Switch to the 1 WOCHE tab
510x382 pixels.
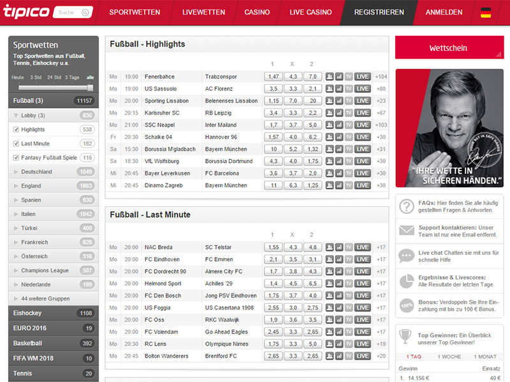click(x=449, y=357)
